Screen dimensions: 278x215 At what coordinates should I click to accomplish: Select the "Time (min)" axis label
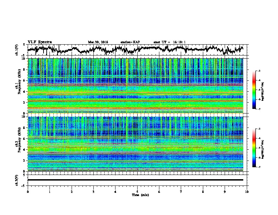140,195
